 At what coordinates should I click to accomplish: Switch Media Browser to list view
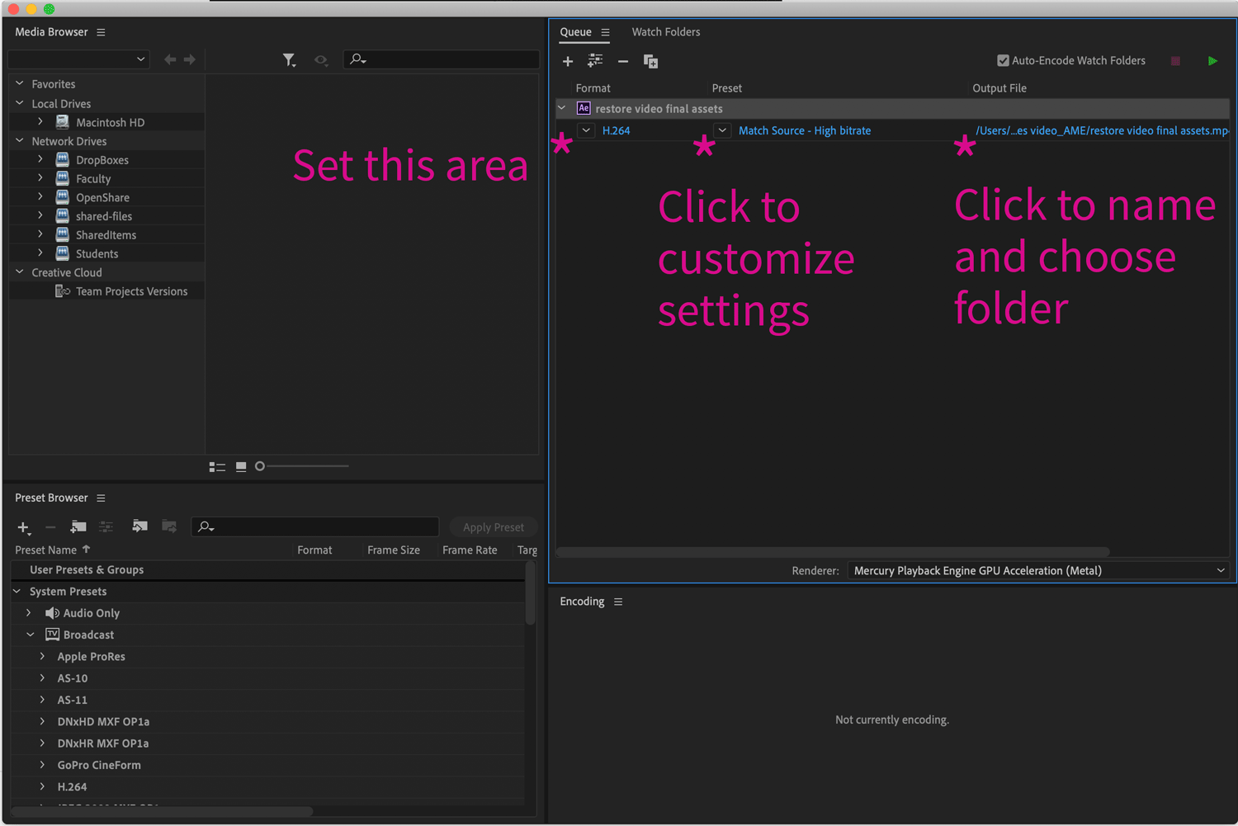tap(216, 465)
